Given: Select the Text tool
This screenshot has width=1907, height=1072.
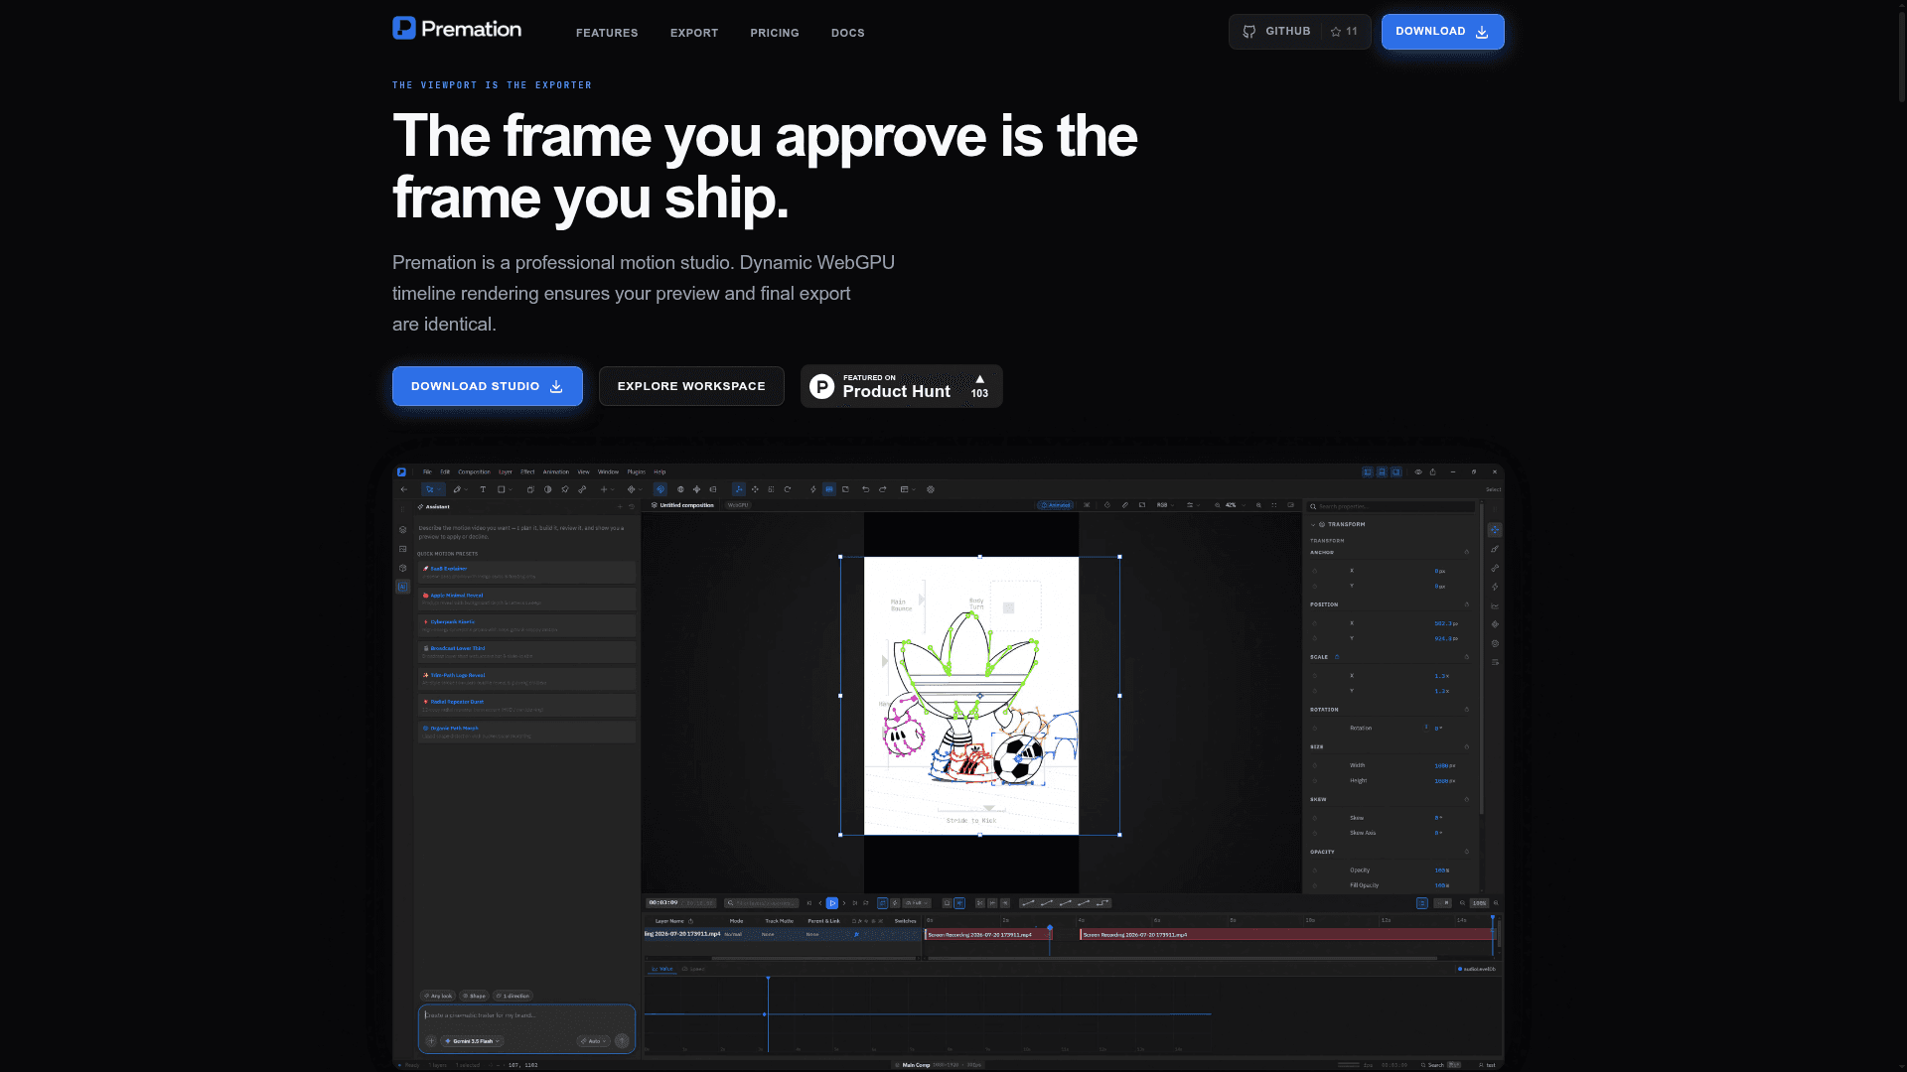Looking at the screenshot, I should coord(483,489).
